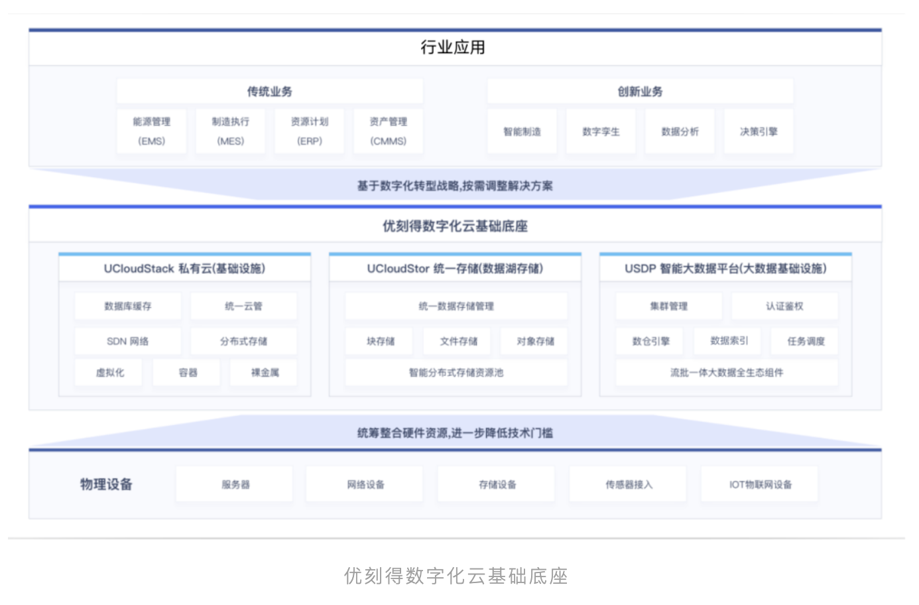Select the 对象存储 box

click(x=535, y=342)
